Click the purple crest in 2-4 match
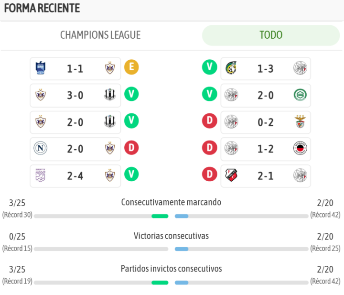344x295 pixels. pos(41,175)
